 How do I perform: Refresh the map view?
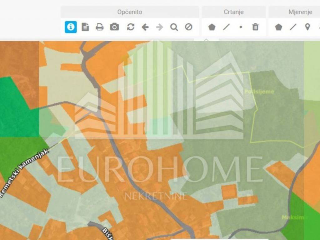(131, 27)
